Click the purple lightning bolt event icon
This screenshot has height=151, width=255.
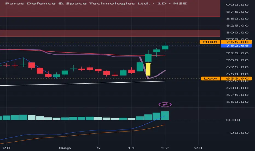[165, 105]
